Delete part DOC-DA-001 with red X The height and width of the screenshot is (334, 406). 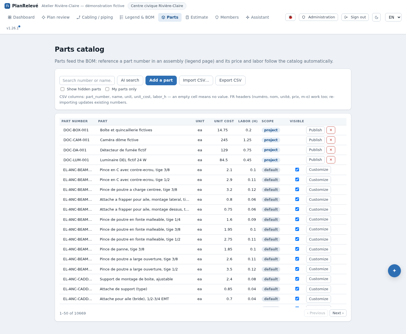pyautogui.click(x=331, y=150)
